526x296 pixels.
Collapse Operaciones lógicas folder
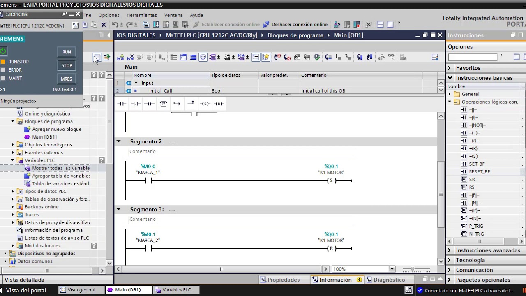(x=450, y=102)
